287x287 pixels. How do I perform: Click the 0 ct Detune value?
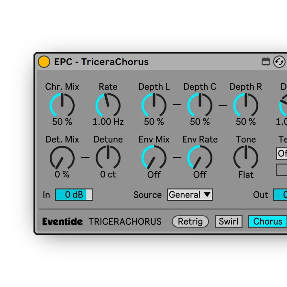tap(108, 175)
